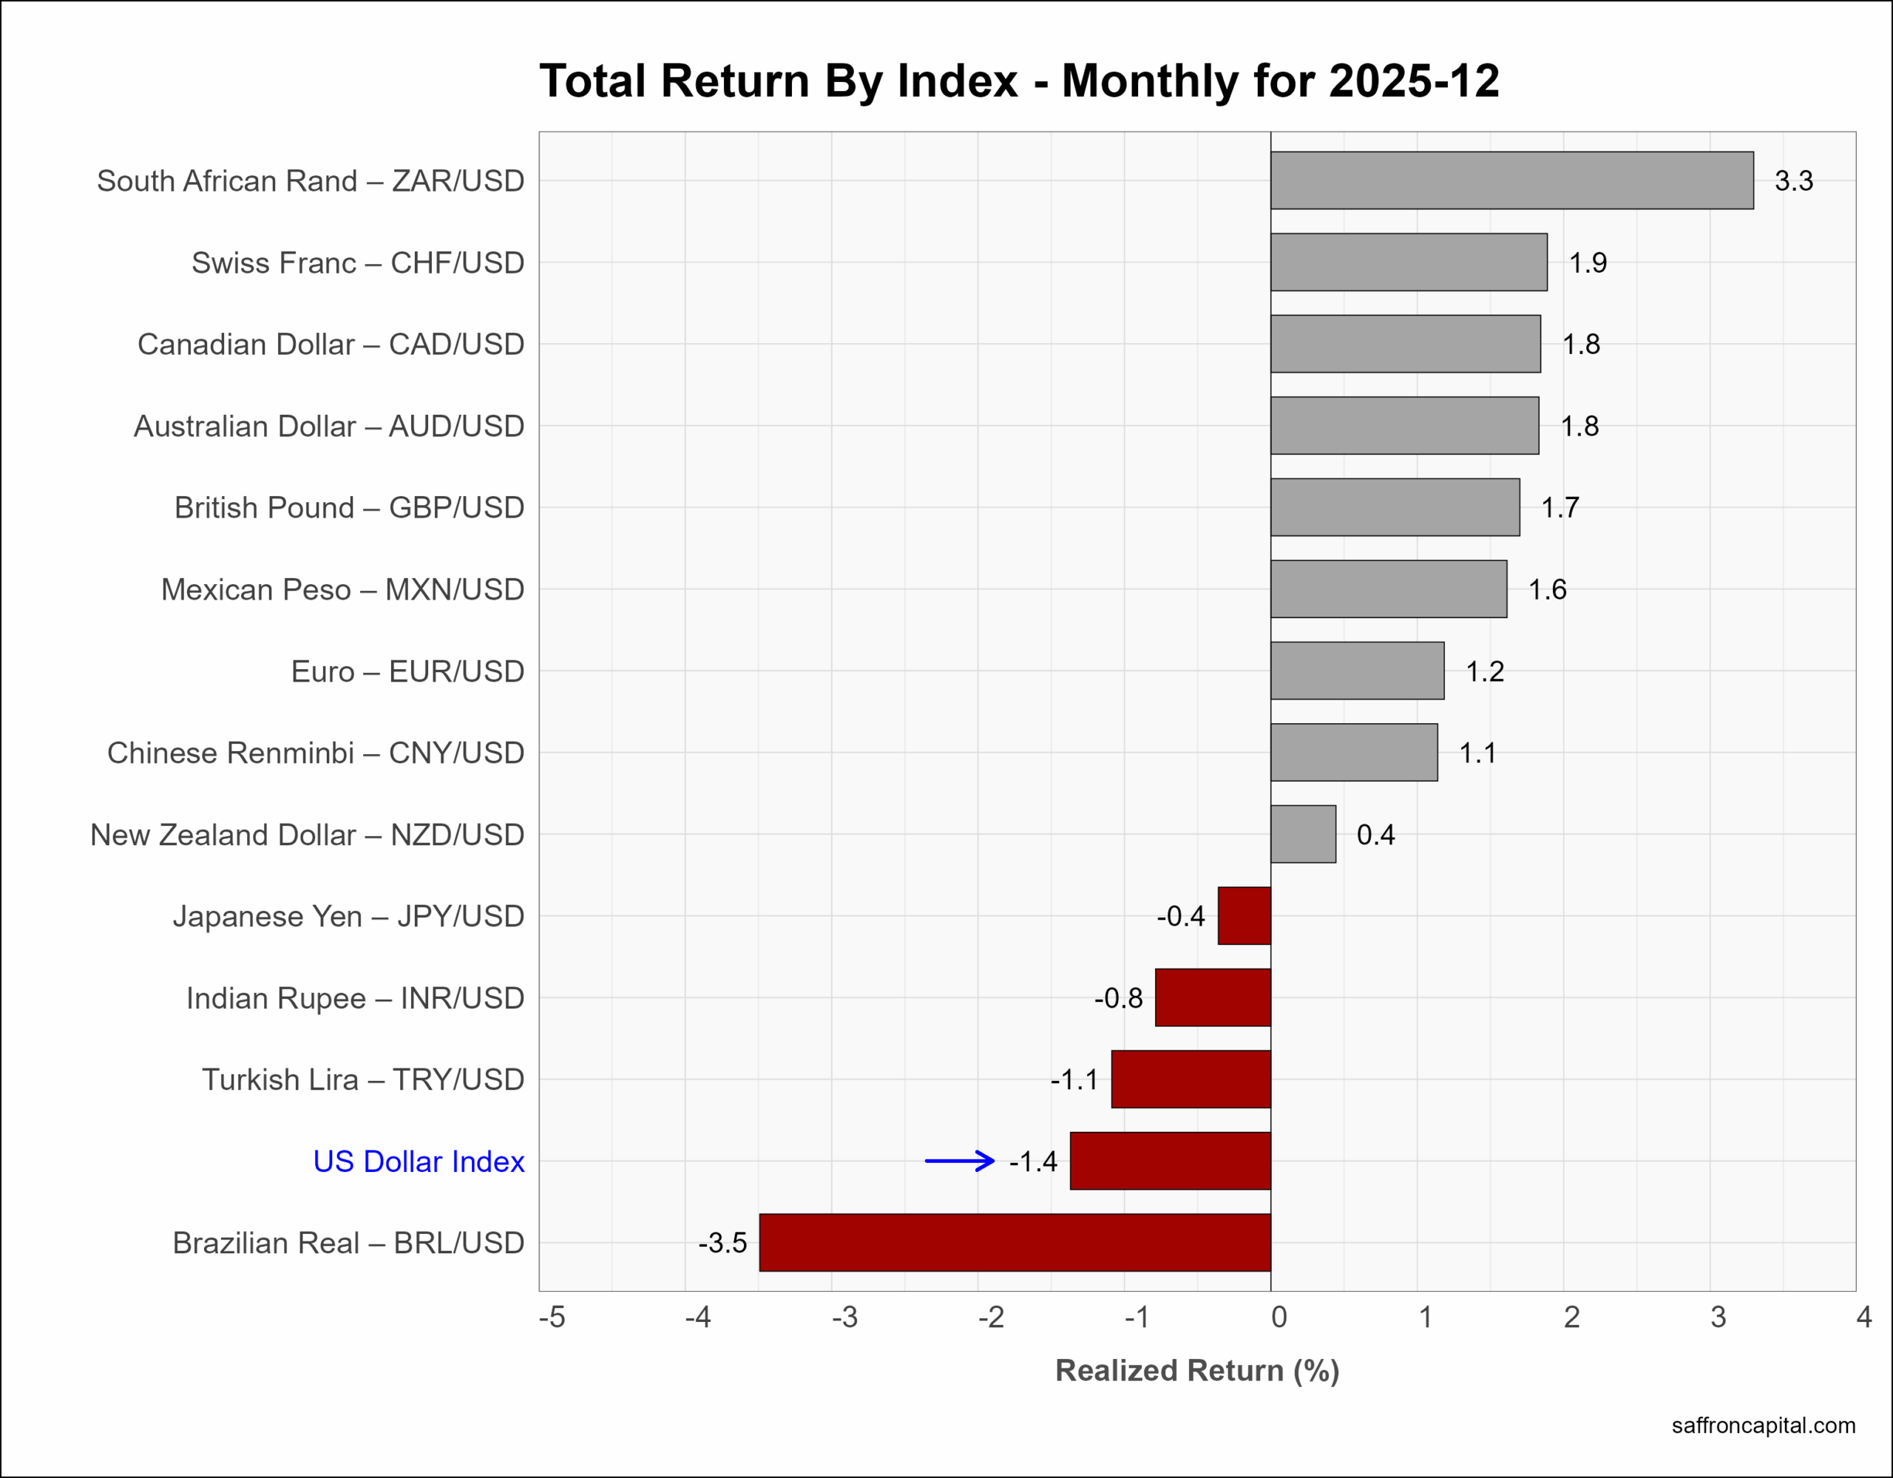Click the New Zealand Dollar 0.4 bar

[x=1303, y=834]
